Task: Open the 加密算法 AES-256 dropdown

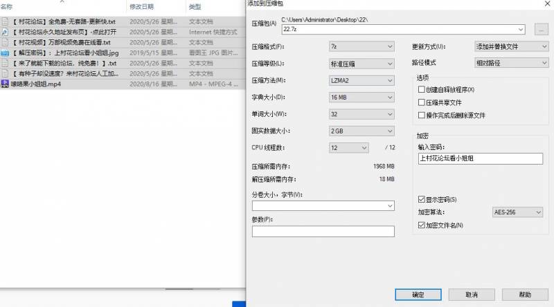Action: point(517,212)
